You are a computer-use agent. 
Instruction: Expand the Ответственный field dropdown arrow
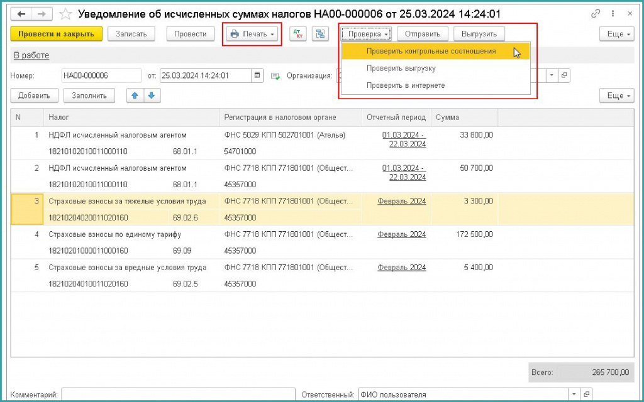tap(574, 394)
